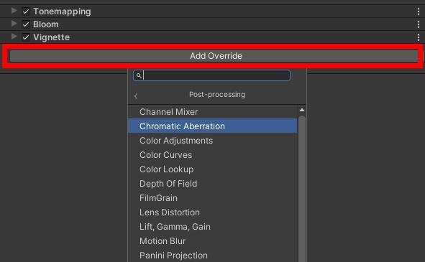
Task: Select Color Adjustments override
Action: [213, 141]
